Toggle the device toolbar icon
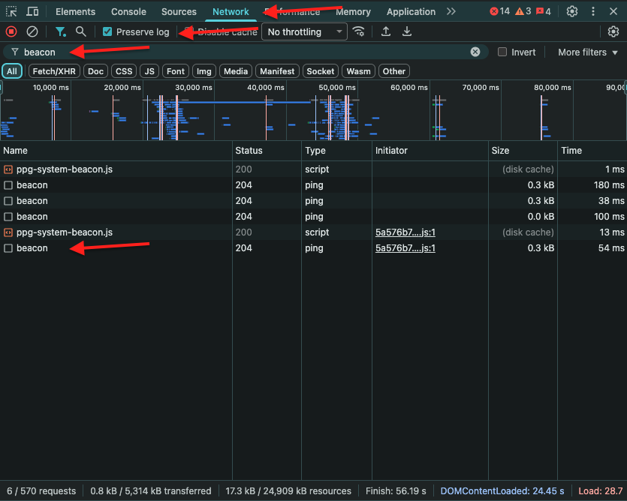 [x=32, y=12]
